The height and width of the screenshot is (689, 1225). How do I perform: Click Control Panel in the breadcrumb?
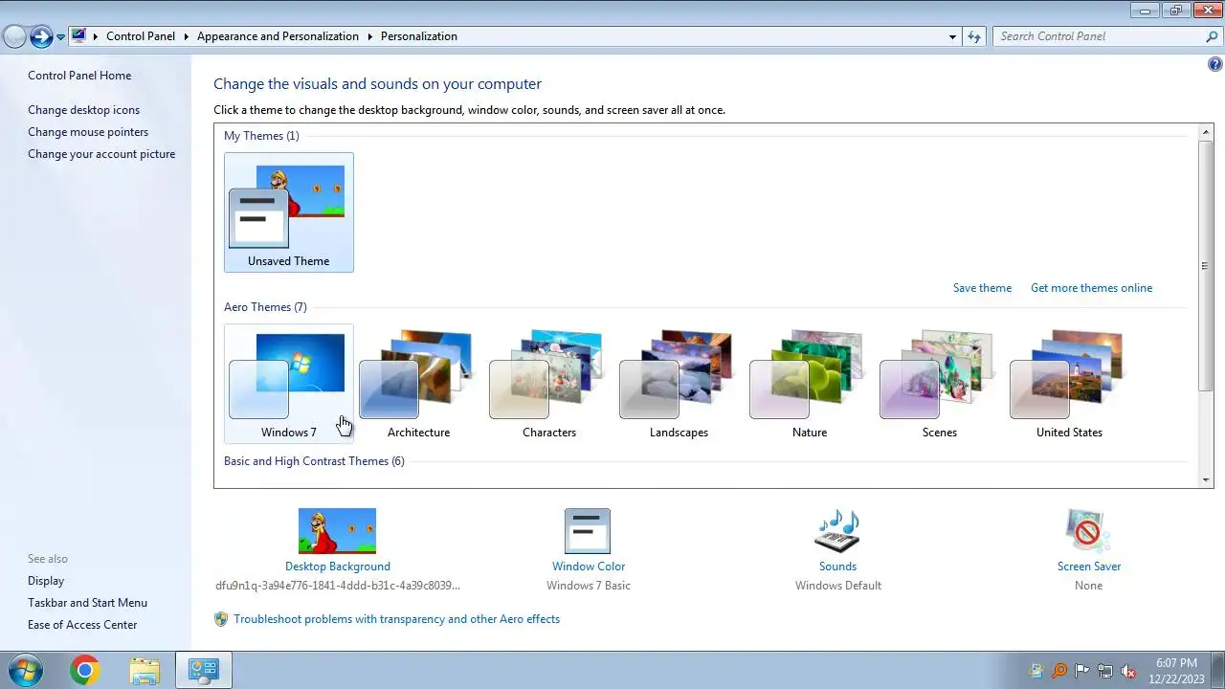click(x=141, y=36)
